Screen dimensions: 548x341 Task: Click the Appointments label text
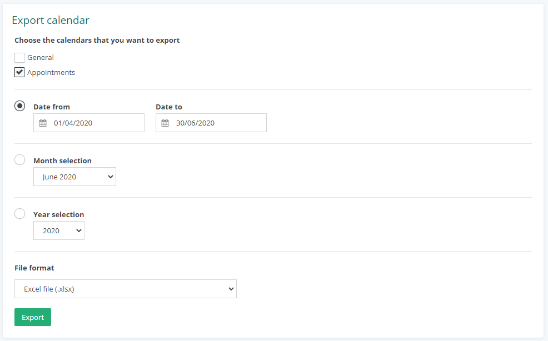51,72
